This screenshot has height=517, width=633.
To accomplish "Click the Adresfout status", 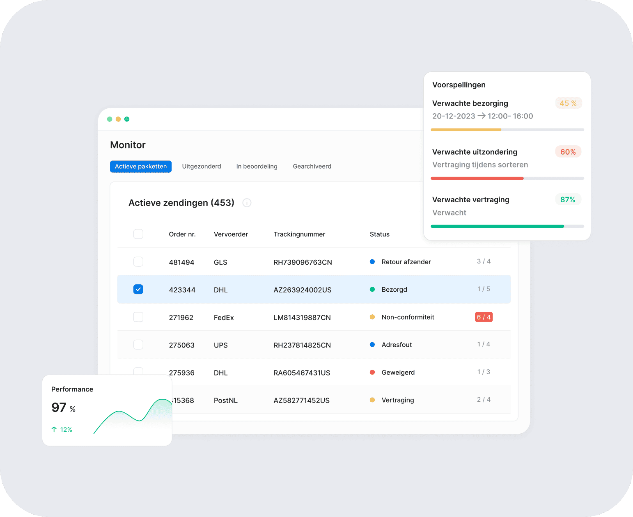I will pos(397,345).
